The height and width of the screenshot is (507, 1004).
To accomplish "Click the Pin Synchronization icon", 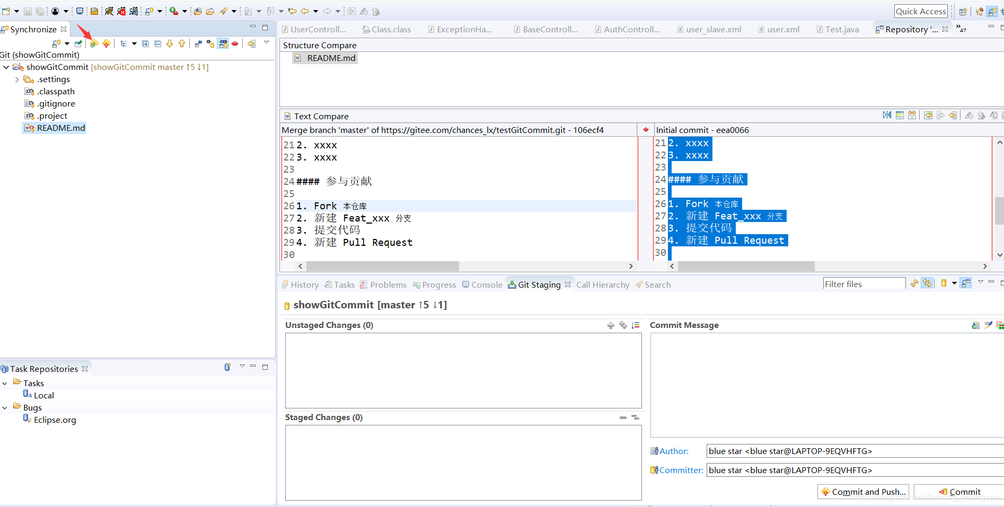I will pos(77,43).
